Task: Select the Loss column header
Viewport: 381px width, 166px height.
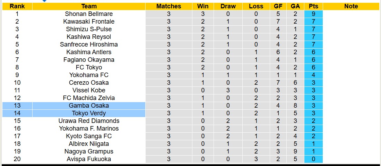Action: 256,6
